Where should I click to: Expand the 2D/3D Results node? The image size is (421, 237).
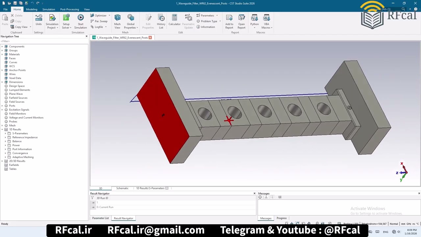click(x=2, y=161)
